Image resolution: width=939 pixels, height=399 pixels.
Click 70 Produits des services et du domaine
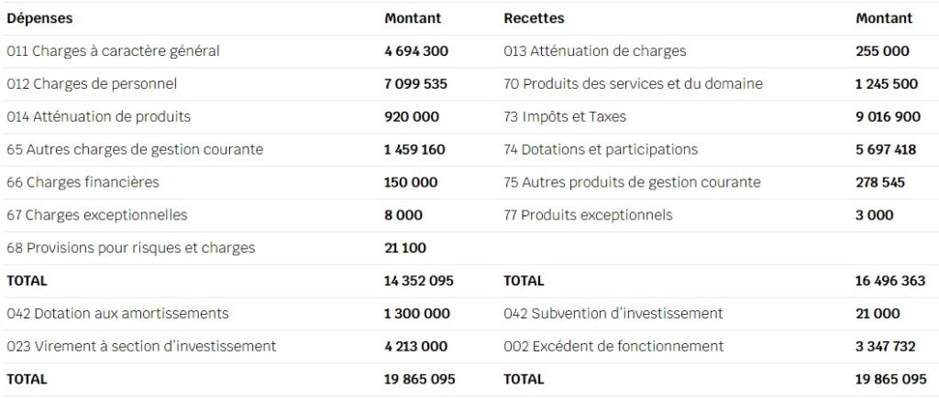coord(633,84)
